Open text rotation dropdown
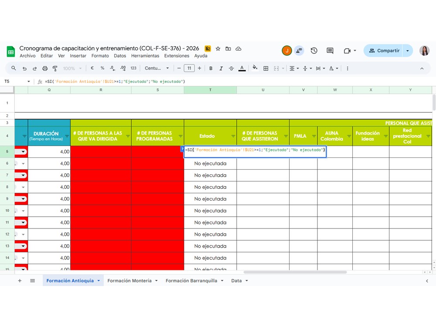 334,68
